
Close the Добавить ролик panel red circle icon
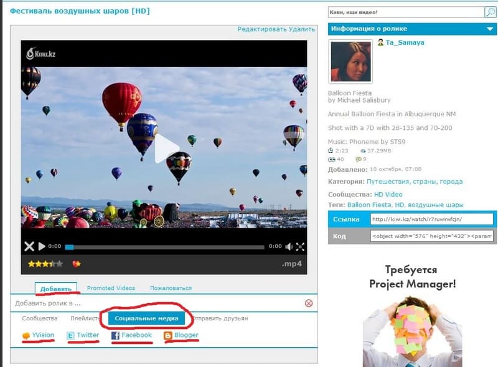(x=308, y=303)
